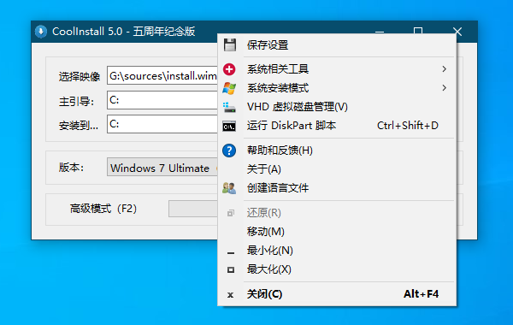Viewport: 513px width, 325px height.
Task: Click the CoolInstall app icon in title bar
Action: 41,32
